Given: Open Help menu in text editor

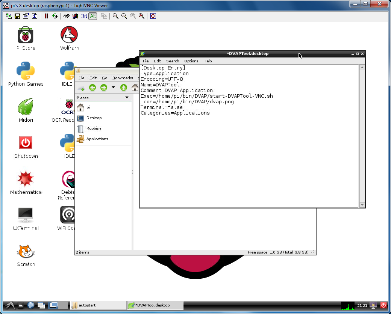Looking at the screenshot, I should [x=208, y=61].
